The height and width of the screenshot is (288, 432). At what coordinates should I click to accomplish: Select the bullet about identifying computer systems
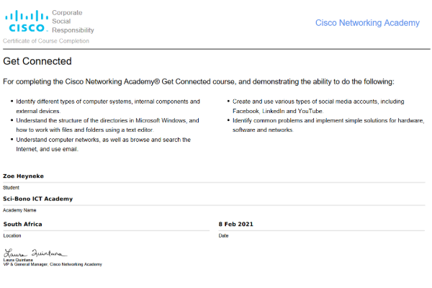click(108, 107)
